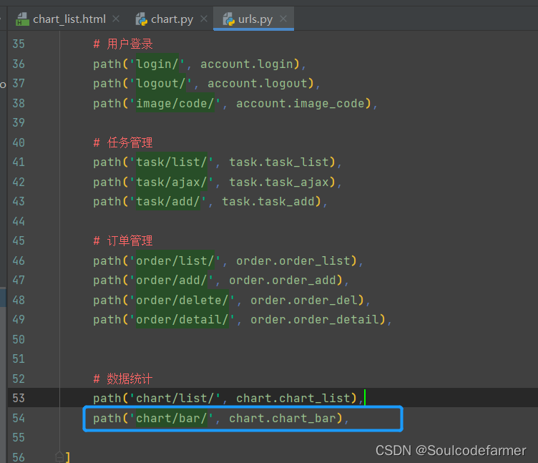Click task.task_add on line 43
The width and height of the screenshot is (538, 463).
pos(268,202)
